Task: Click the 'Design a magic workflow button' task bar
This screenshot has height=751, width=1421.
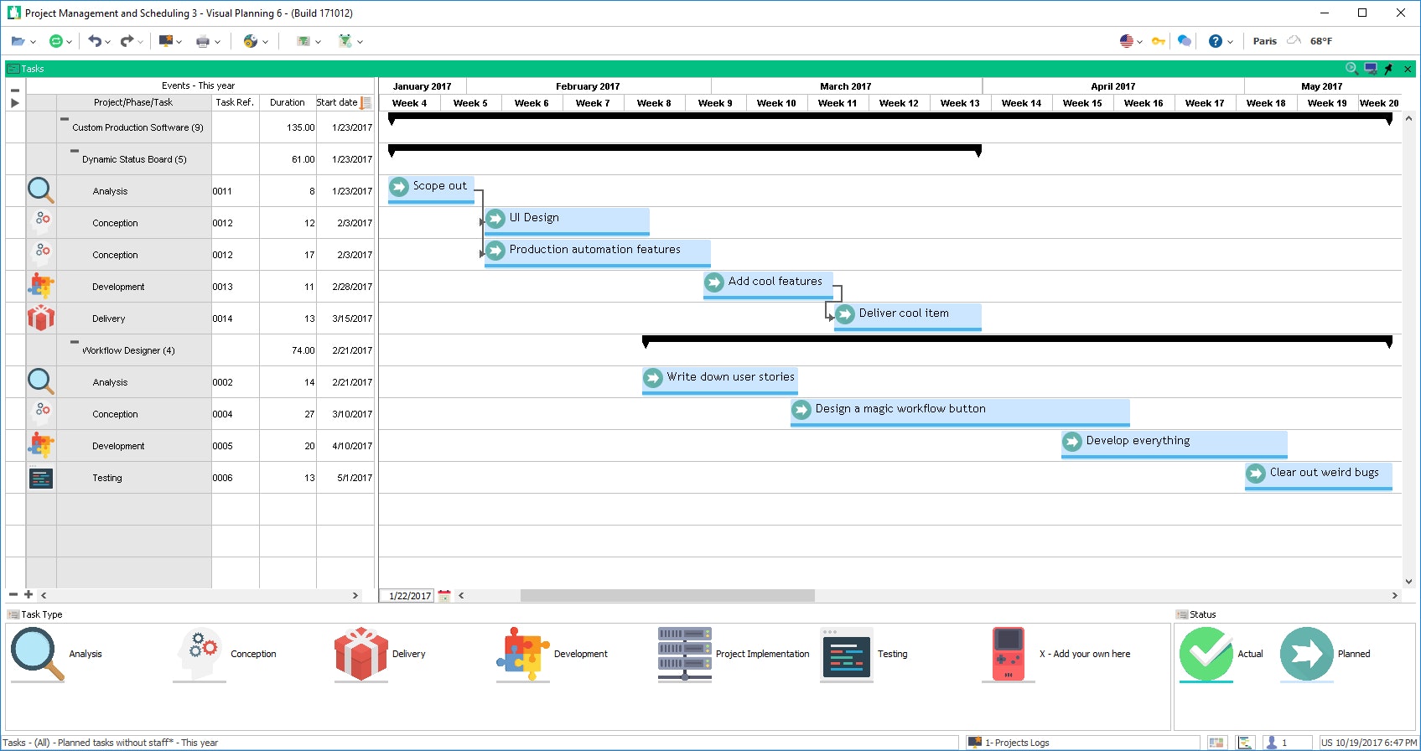Action: (959, 411)
